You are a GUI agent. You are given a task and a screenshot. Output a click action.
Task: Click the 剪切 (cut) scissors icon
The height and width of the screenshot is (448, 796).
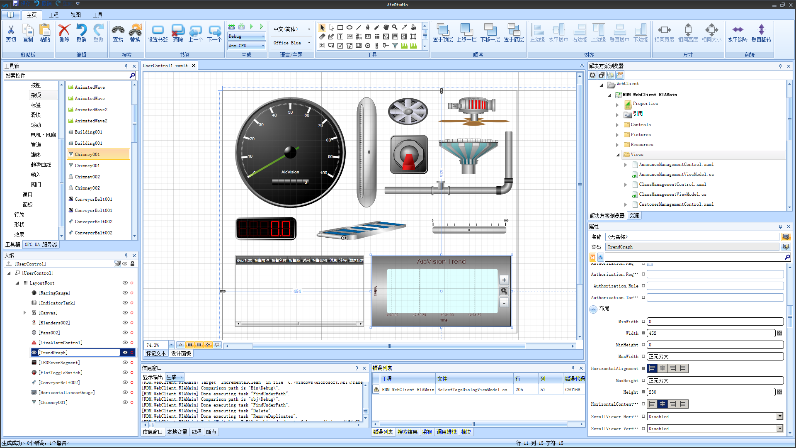[x=11, y=30]
